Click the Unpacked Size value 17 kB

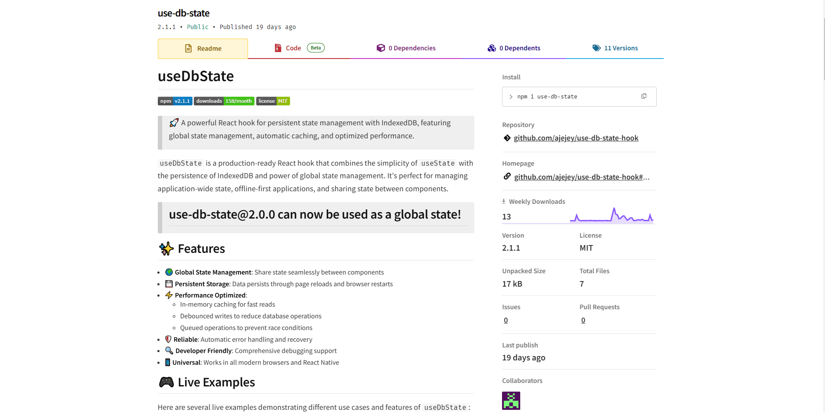point(512,284)
